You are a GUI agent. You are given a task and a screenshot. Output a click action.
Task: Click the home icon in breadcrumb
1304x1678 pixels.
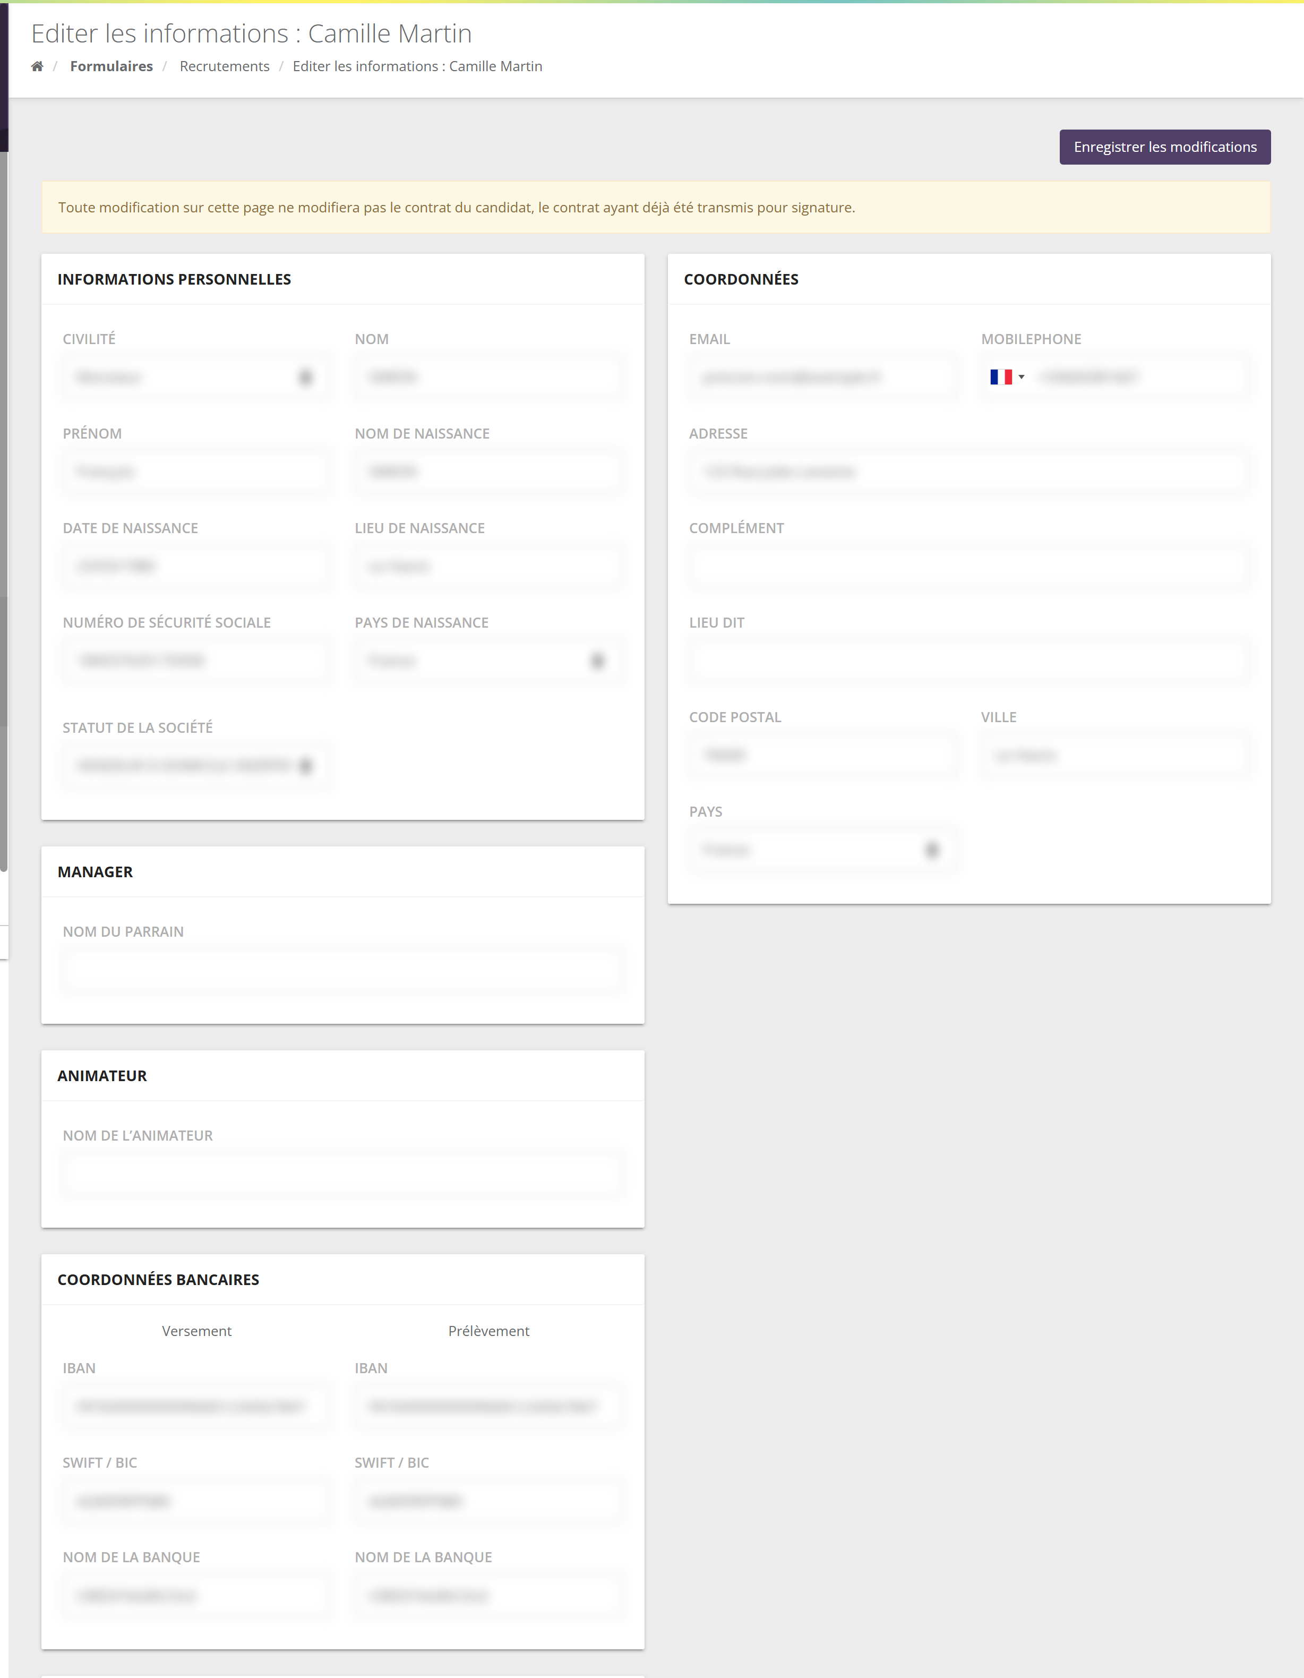(x=37, y=66)
